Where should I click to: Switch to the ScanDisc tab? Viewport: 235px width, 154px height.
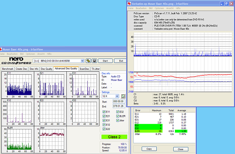click(x=84, y=69)
